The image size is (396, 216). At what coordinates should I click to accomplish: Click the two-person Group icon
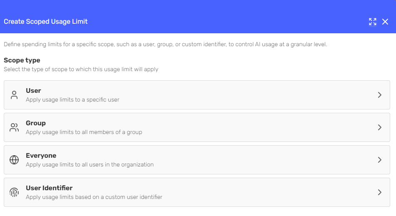[14, 127]
